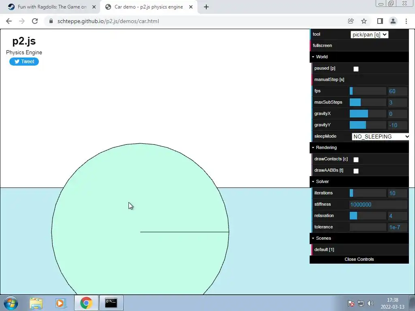Click the maxSubSteps value field showing 3
The width and height of the screenshot is (415, 311).
(398, 102)
